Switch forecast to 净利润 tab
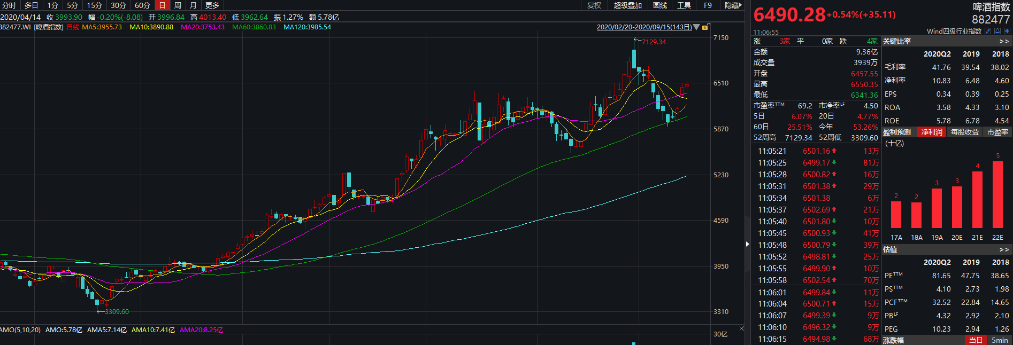1013x345 pixels. click(x=932, y=132)
